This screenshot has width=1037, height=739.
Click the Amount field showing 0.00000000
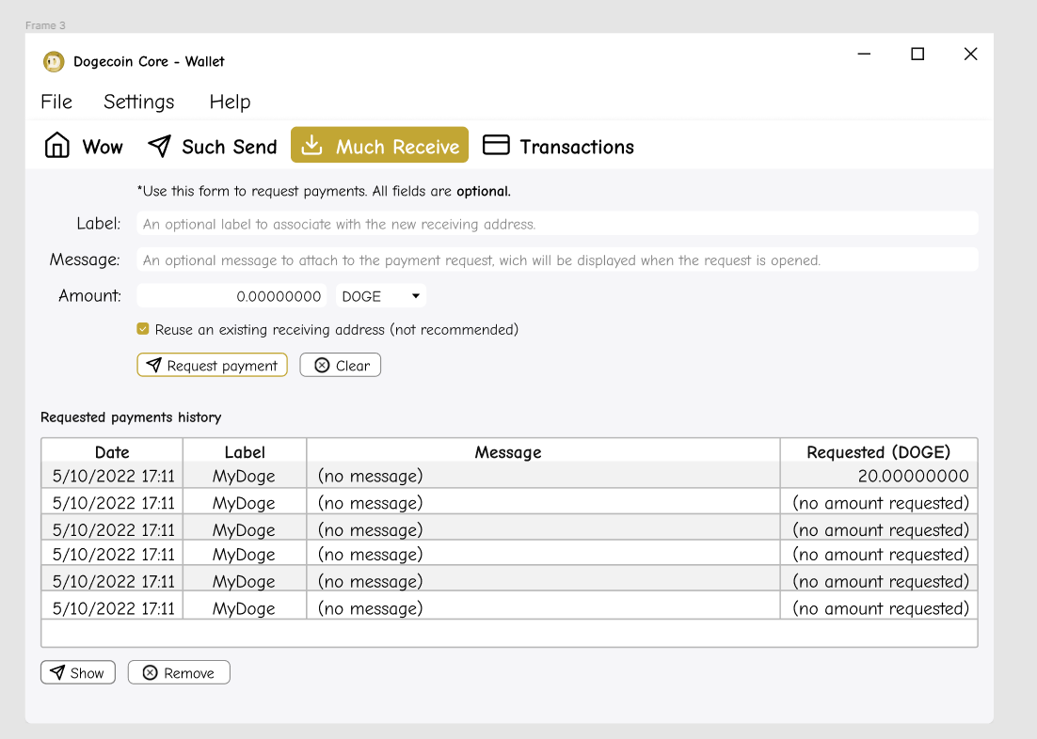coord(232,295)
